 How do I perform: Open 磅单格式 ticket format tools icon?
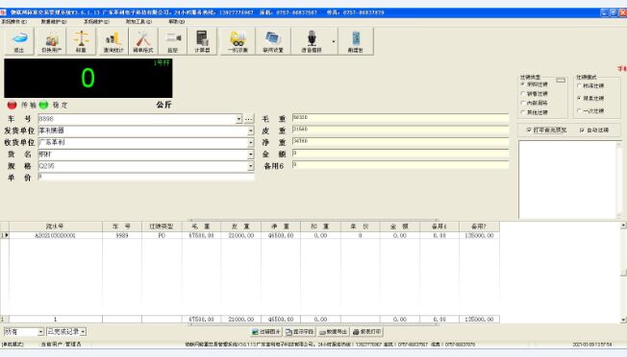(x=142, y=41)
